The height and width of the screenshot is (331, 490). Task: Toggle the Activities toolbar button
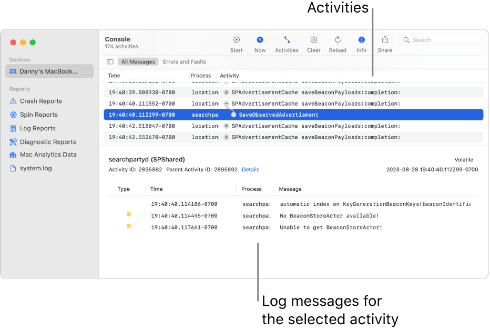point(287,40)
